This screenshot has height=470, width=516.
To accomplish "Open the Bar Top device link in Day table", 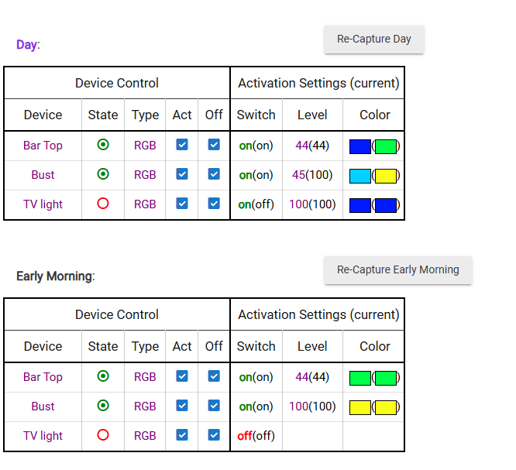I will coord(43,146).
